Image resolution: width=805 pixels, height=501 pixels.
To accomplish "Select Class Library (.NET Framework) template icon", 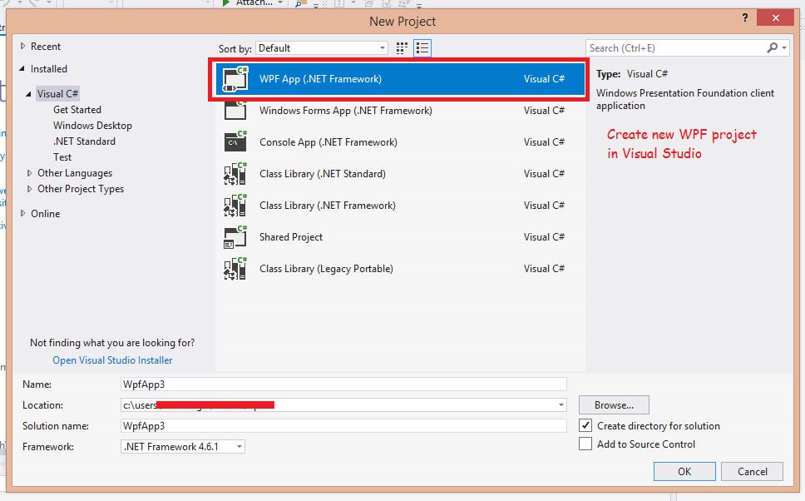I will (235, 206).
